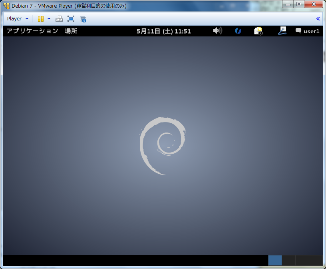Click the date and time clock
This screenshot has width=326, height=269.
[163, 31]
